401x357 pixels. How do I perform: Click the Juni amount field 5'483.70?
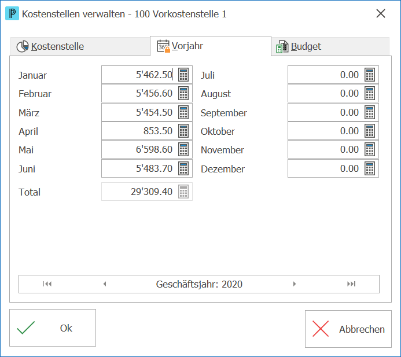pos(147,168)
